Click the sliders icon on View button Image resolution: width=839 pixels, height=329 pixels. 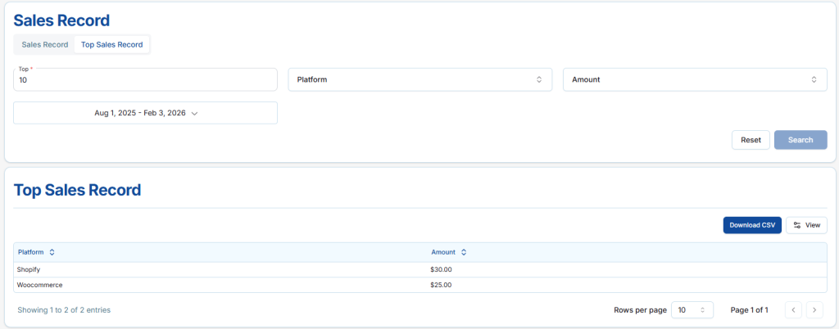[x=797, y=225]
